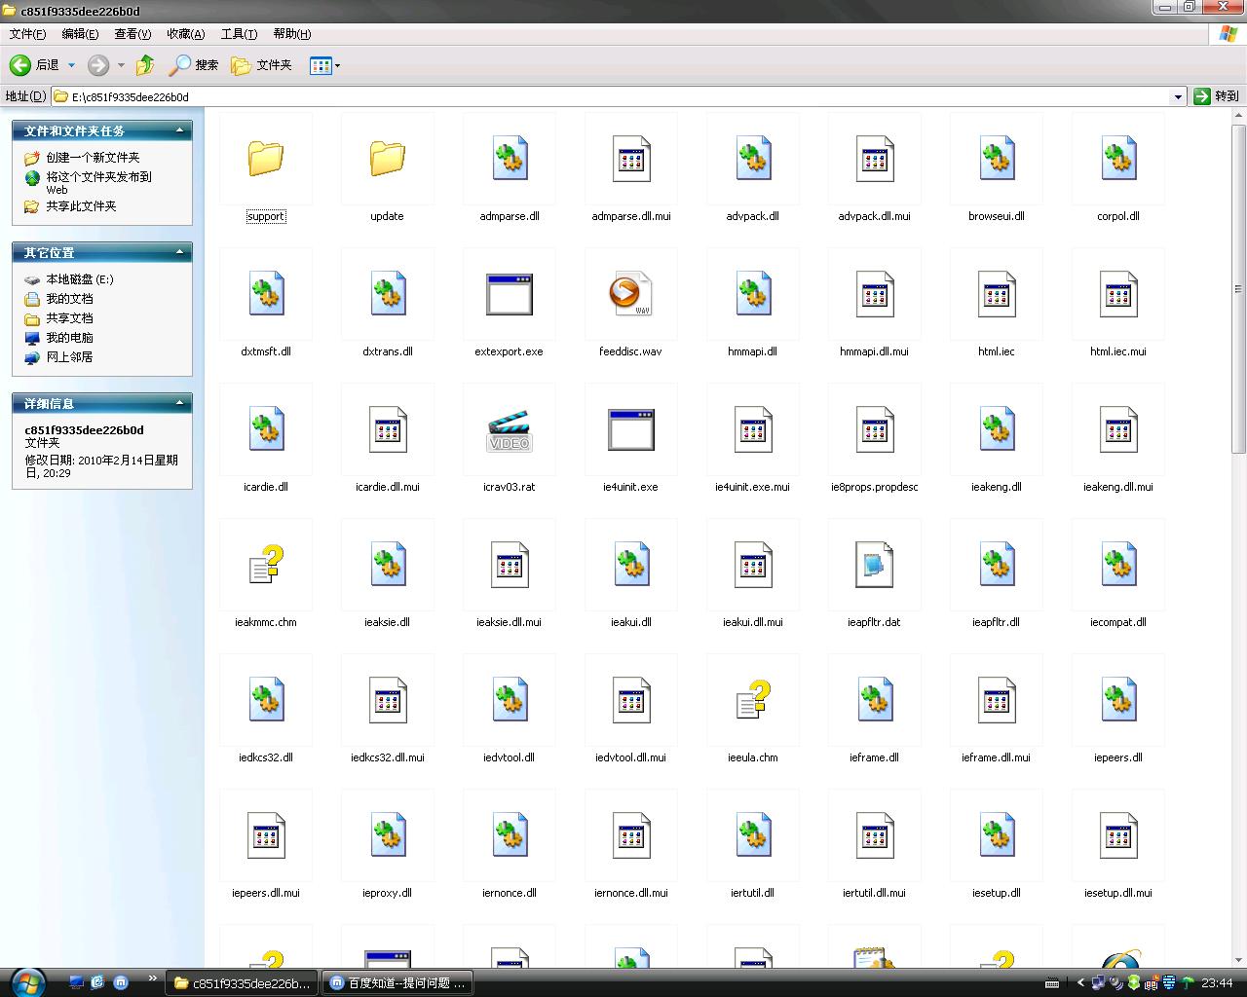This screenshot has height=997, width=1247.
Task: Open the support folder icon
Action: pos(265,158)
